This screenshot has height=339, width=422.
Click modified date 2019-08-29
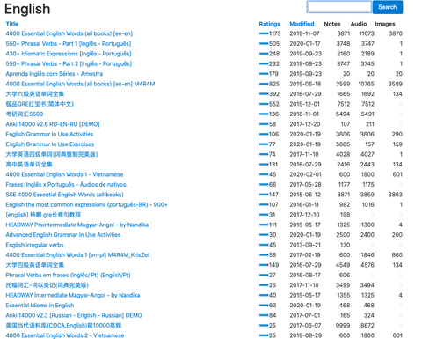[x=306, y=335]
